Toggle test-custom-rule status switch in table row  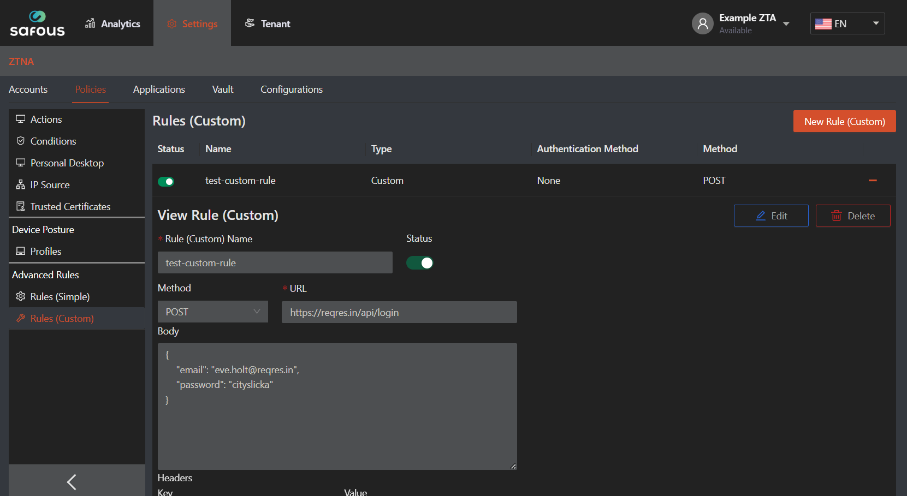166,181
